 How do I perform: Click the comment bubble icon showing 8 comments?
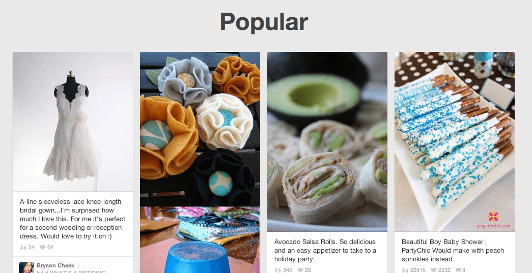tap(458, 270)
